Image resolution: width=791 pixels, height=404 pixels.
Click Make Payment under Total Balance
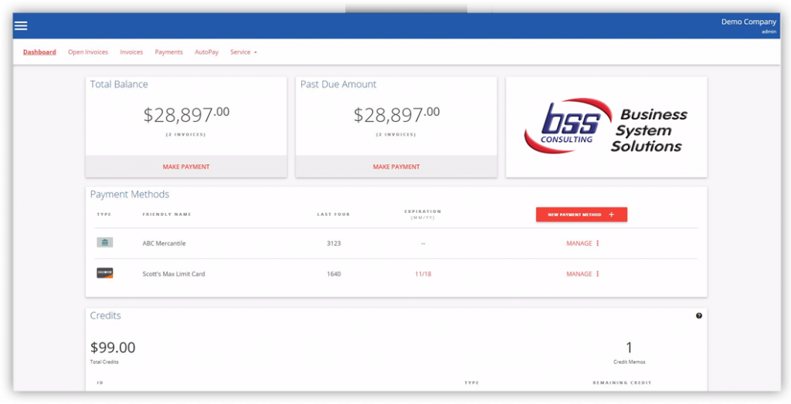click(186, 167)
